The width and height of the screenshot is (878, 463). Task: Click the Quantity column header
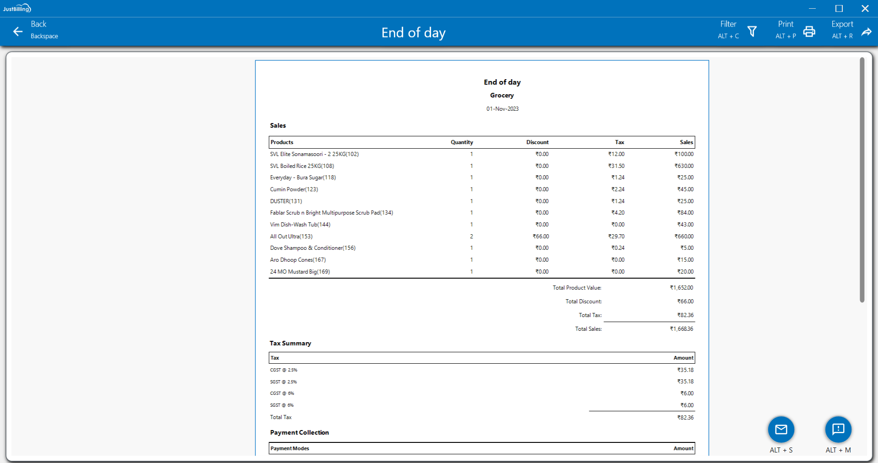[462, 142]
